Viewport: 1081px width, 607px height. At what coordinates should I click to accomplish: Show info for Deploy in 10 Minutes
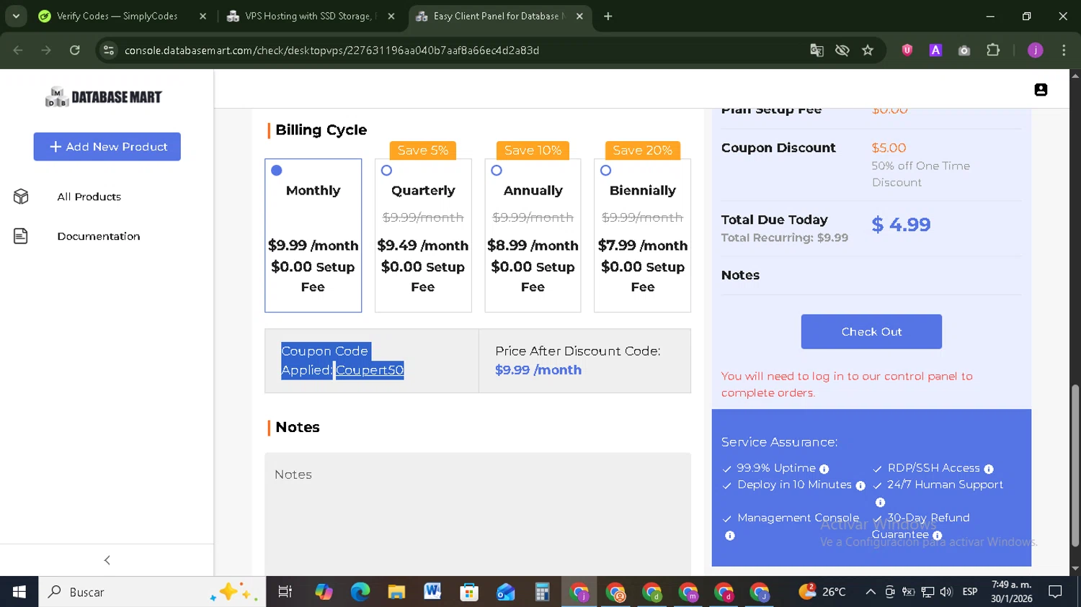tap(860, 486)
